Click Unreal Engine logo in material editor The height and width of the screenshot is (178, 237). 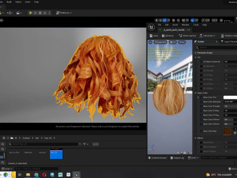(x=151, y=27)
